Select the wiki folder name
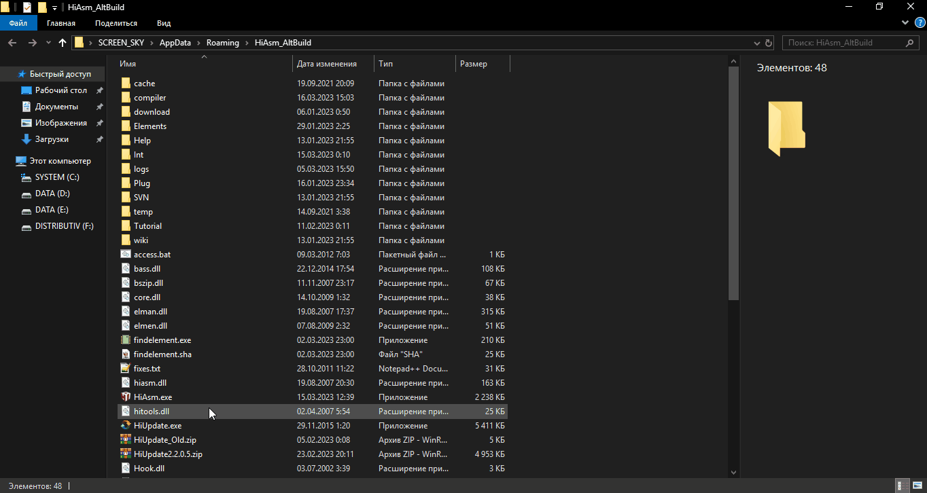927x493 pixels. click(141, 240)
